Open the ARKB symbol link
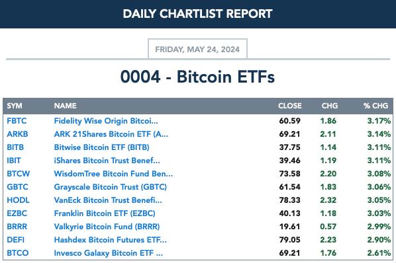Viewport: 396px width, 263px height. pyautogui.click(x=17, y=134)
